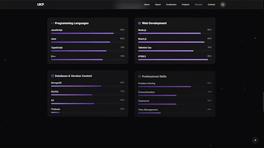264x148 pixels.
Task: Click the Problem Solving label
Action: point(147,83)
